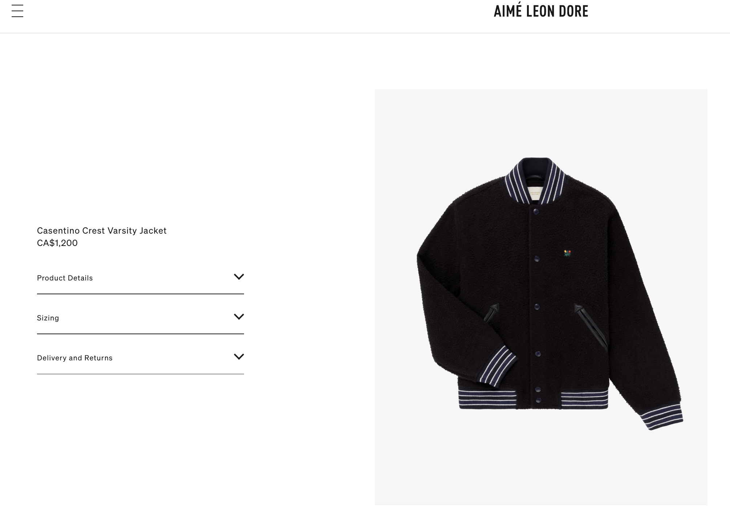The height and width of the screenshot is (513, 730).
Task: Click the jacket's left leather-trimmed pocket
Action: pos(491,313)
